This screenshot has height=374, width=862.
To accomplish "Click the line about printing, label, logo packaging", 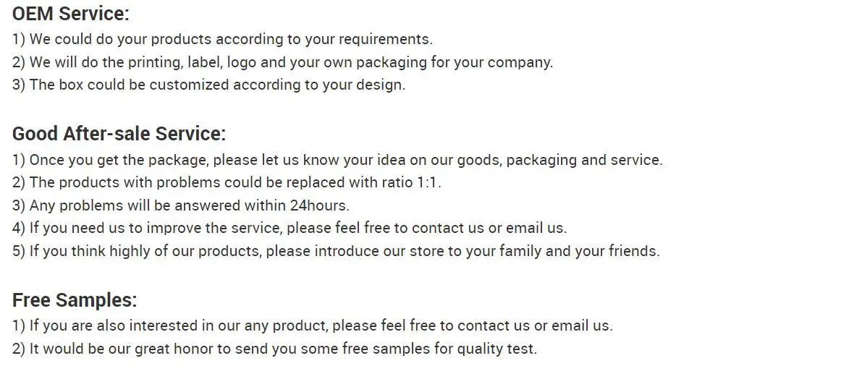I will pos(282,62).
